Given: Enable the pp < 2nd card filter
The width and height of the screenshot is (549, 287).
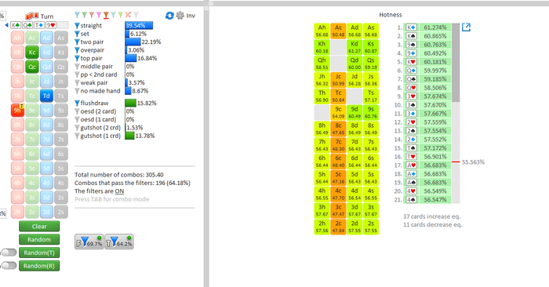Looking at the screenshot, I should [x=77, y=74].
